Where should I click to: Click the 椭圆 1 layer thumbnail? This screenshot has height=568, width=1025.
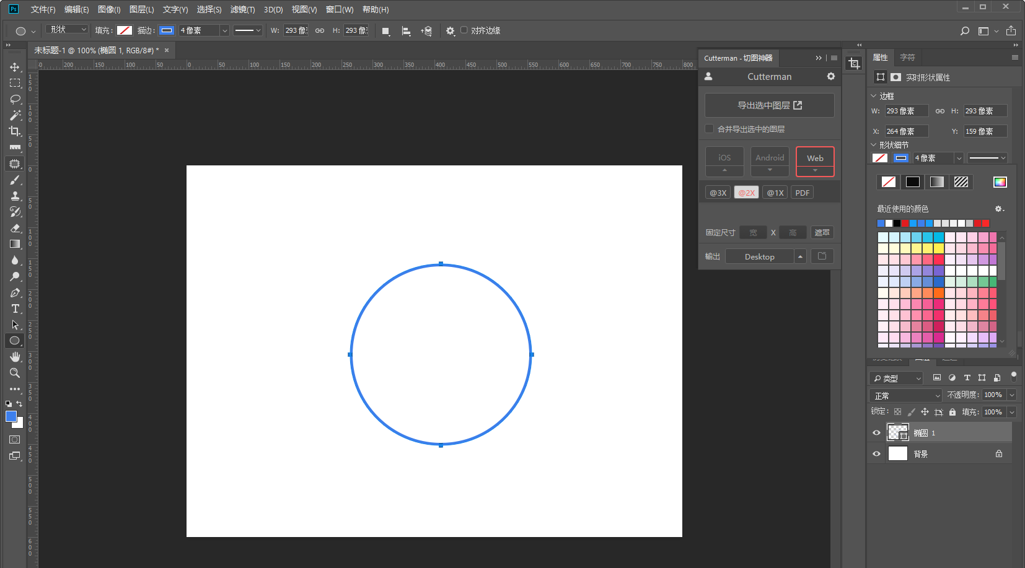(x=897, y=432)
